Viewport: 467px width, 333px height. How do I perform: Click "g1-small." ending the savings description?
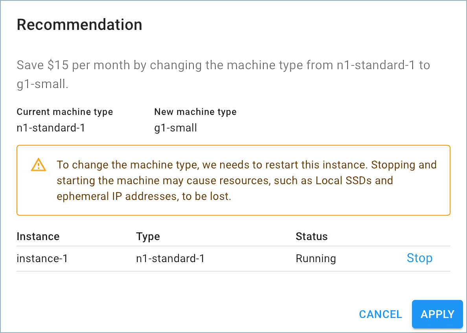(42, 84)
